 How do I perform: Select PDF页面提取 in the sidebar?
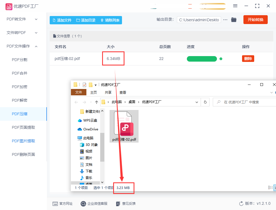pos(23,128)
